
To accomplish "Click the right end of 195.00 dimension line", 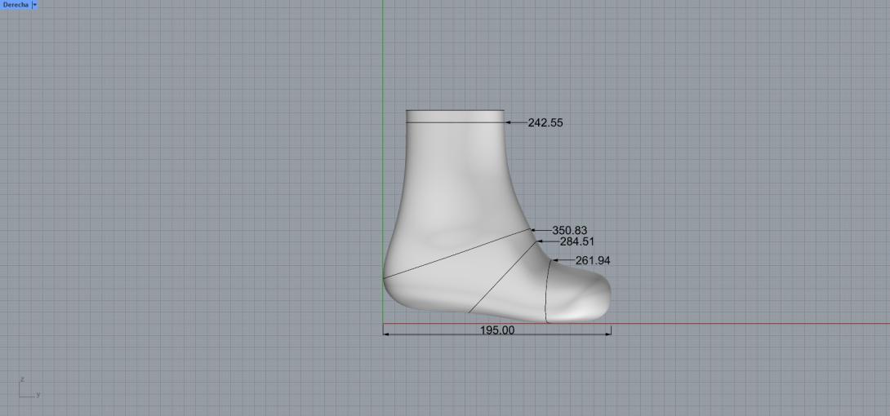I will 610,330.
